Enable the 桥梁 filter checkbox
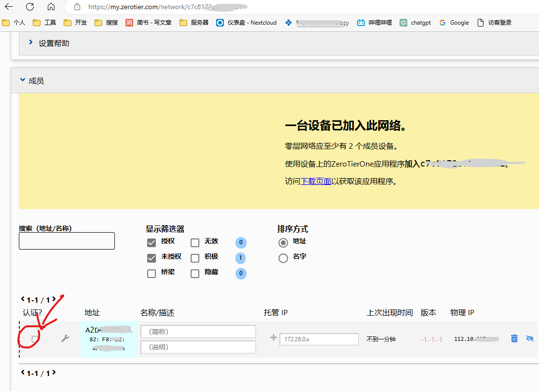Screen dimensions: 539x391 point(152,273)
